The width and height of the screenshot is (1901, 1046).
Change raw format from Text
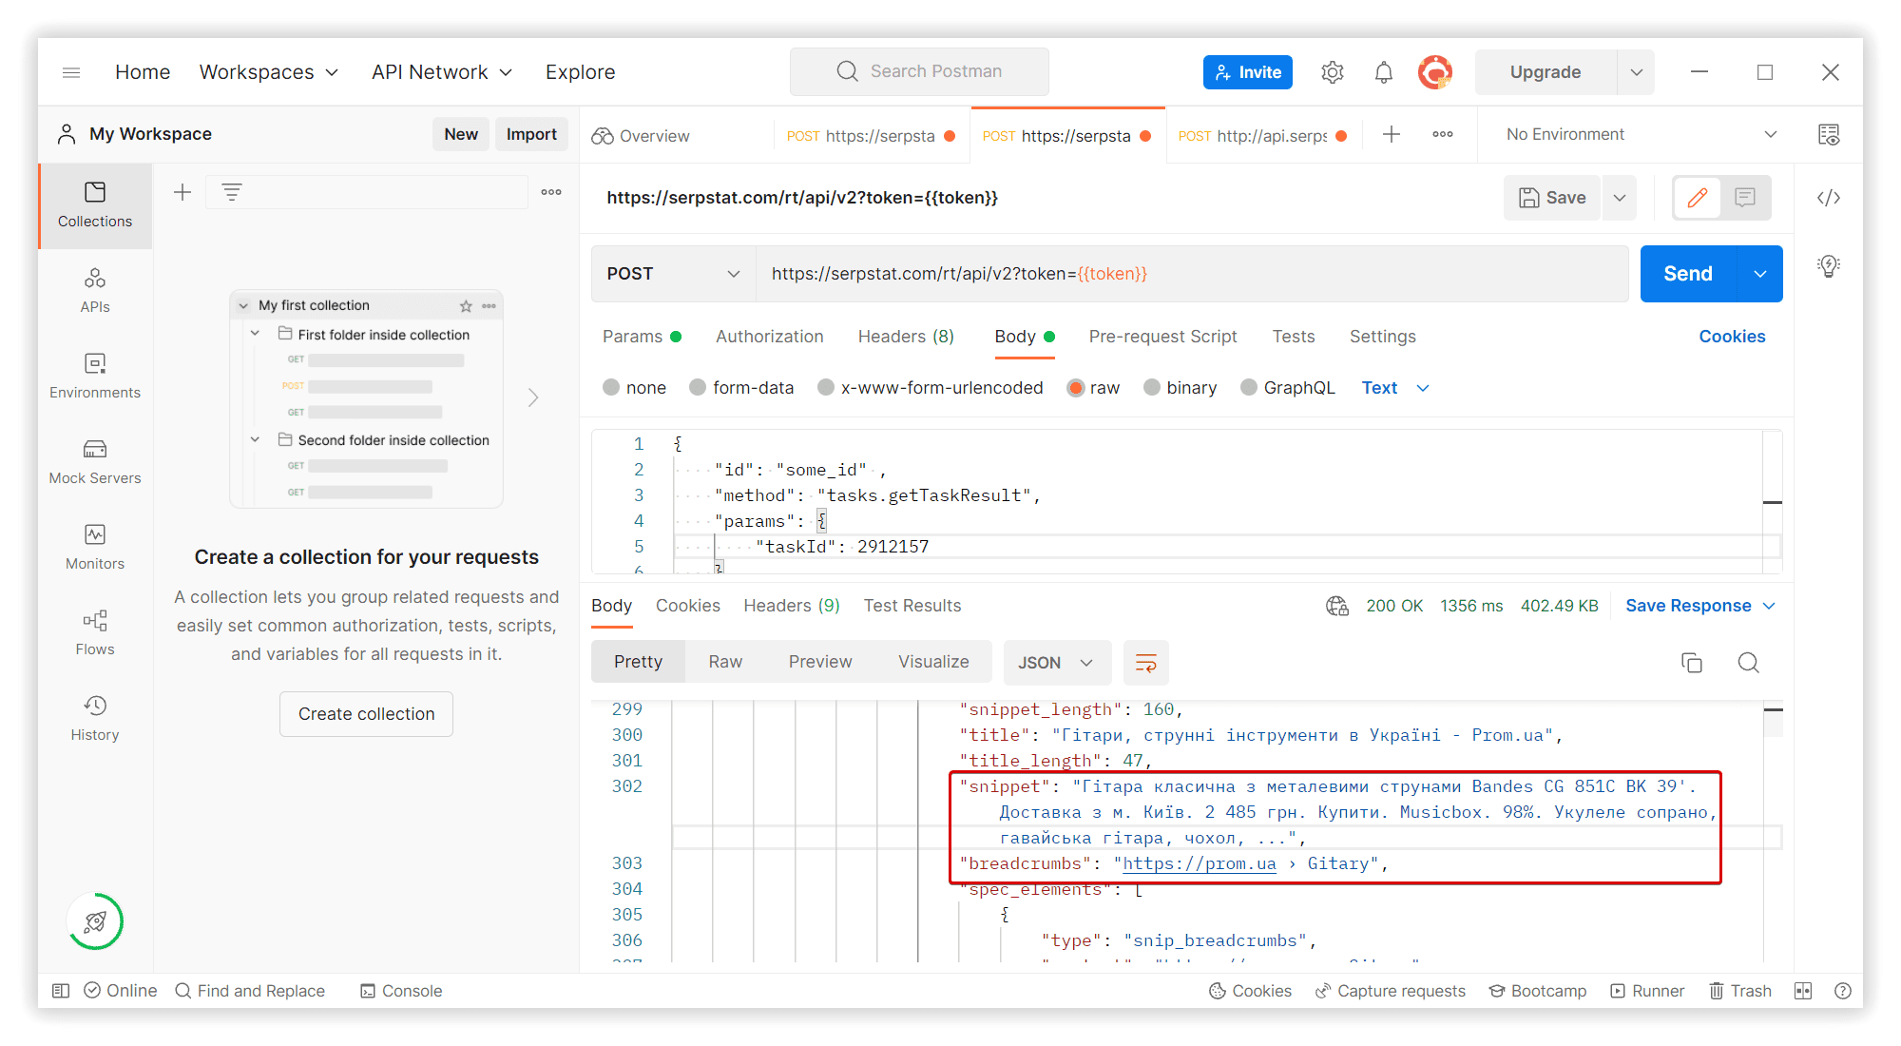1395,388
